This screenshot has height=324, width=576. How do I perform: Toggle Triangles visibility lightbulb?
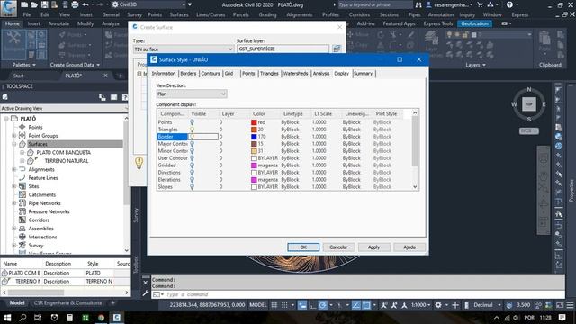[192, 130]
